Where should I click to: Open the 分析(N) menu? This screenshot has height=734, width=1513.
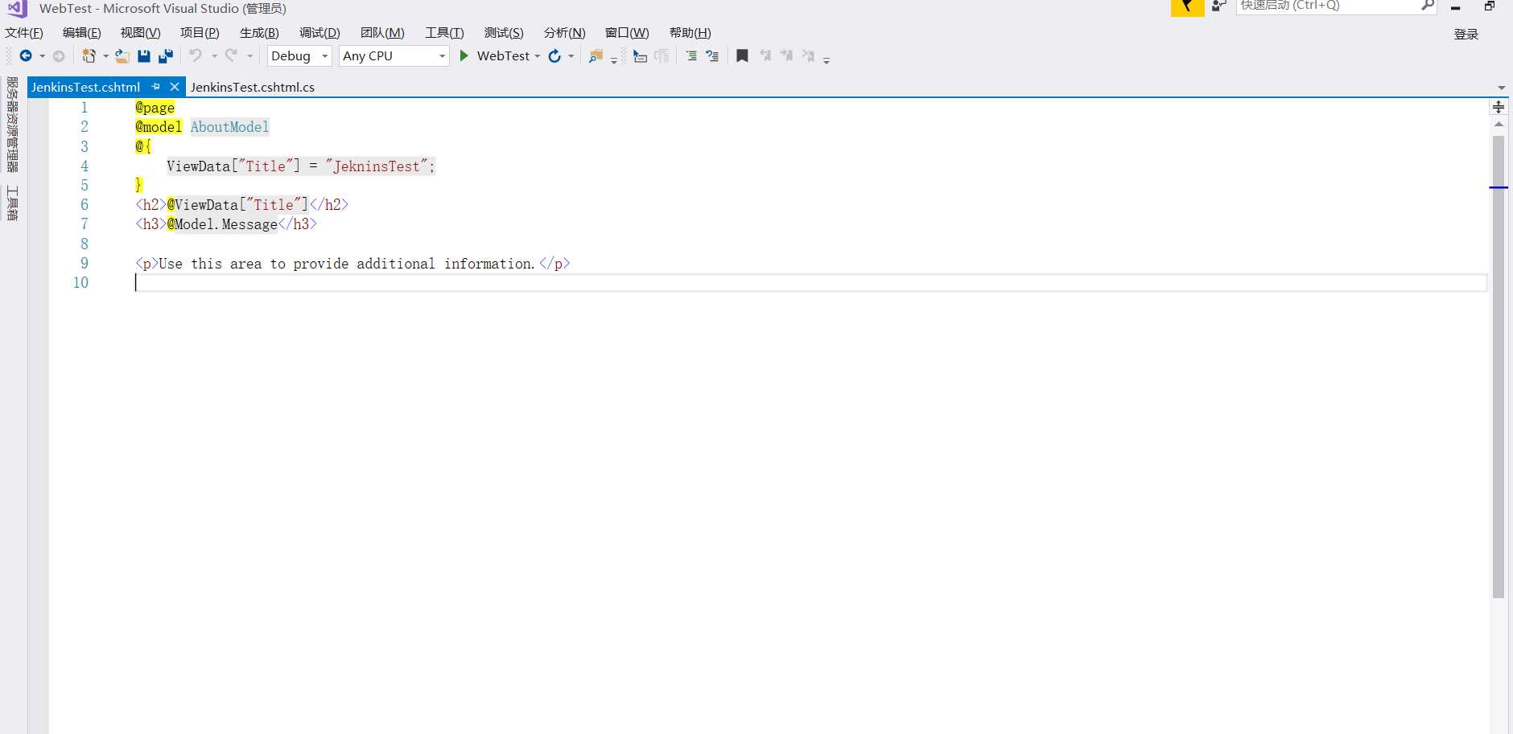[x=564, y=33]
